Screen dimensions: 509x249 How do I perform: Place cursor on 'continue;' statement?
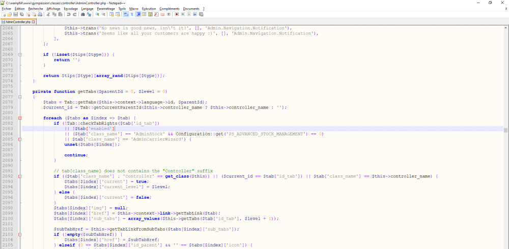pos(76,155)
